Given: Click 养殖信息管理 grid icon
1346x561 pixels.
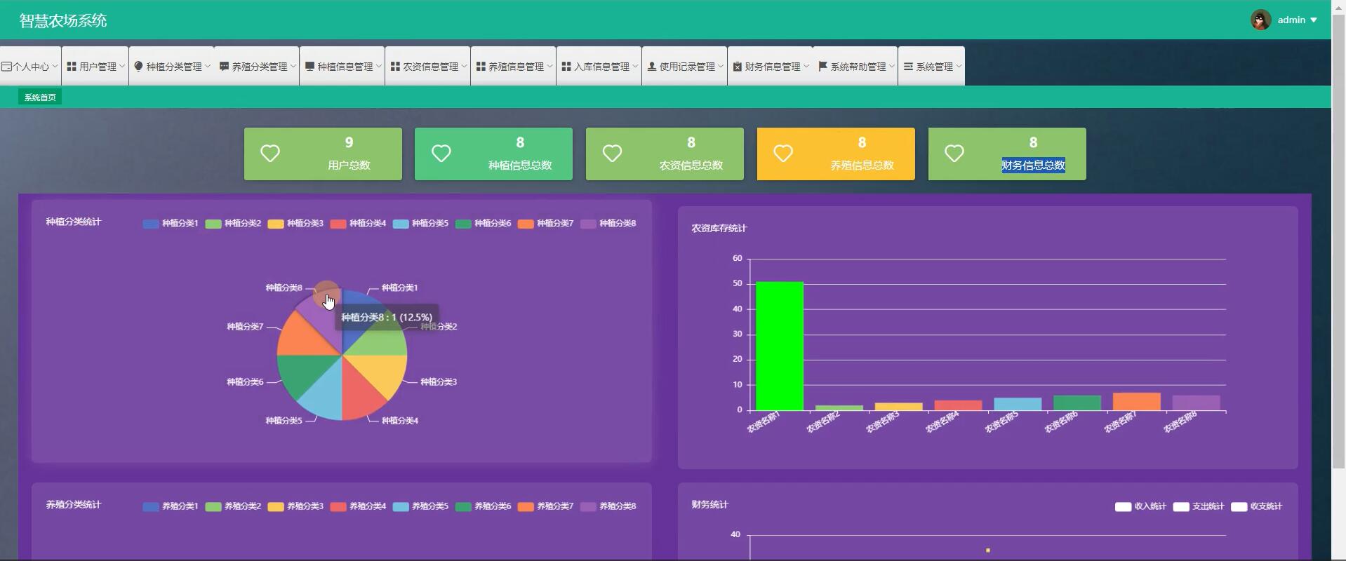Looking at the screenshot, I should [481, 67].
